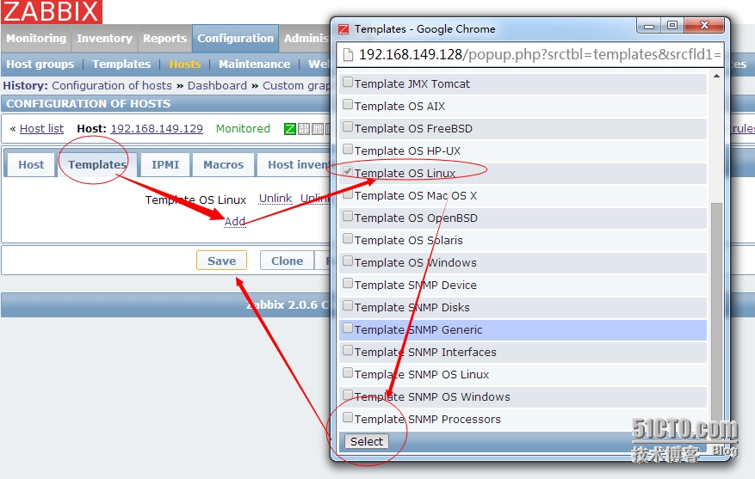Image resolution: width=755 pixels, height=479 pixels.
Task: Tick the Template OS Windows checkbox
Action: tap(348, 261)
